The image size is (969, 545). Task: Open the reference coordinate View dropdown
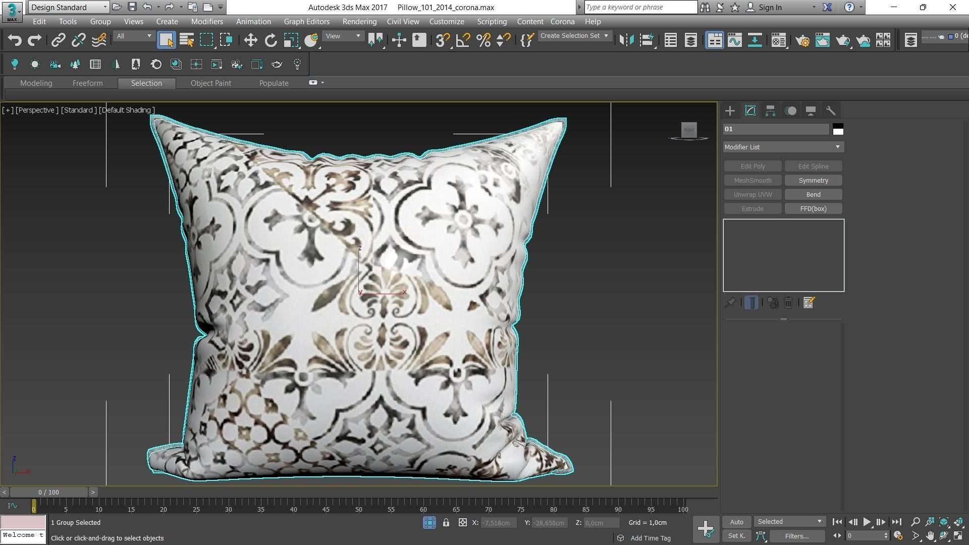point(343,36)
